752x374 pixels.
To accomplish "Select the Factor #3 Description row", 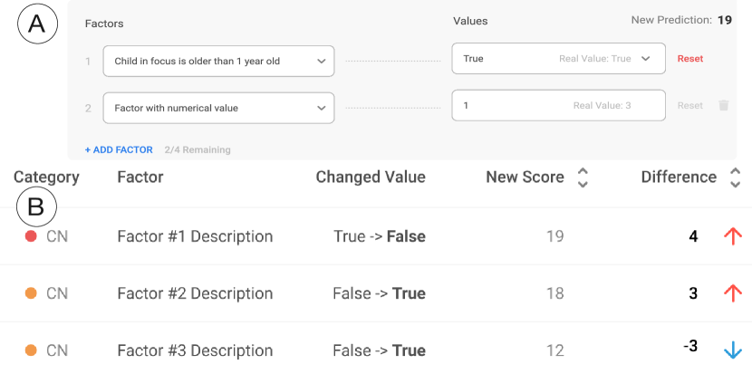I will point(195,350).
